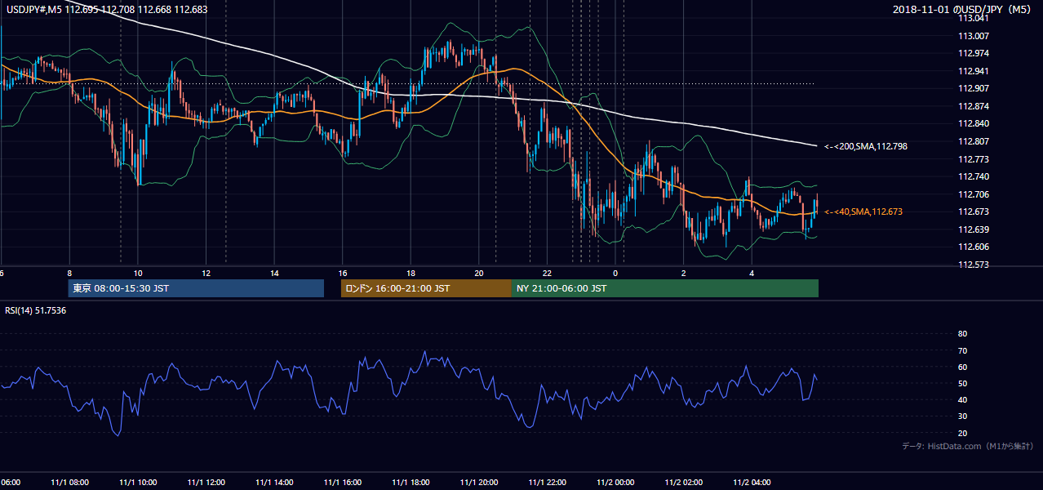Click RSI scale level 50
The image size is (1043, 490).
pyautogui.click(x=962, y=383)
